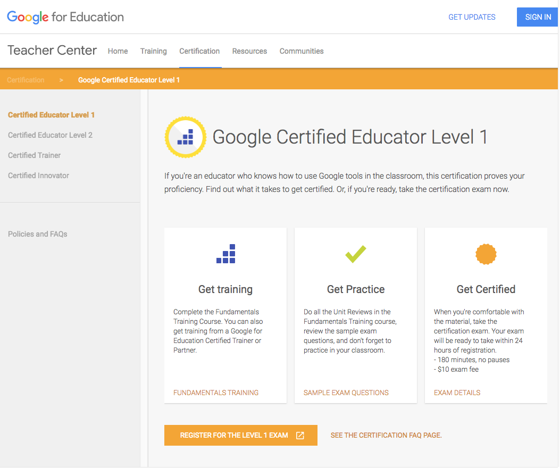Click GET UPDATES link
Viewport: 560px width, 468px height.
click(x=472, y=17)
